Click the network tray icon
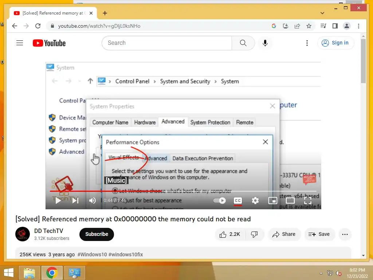373x280 pixels. (330, 273)
